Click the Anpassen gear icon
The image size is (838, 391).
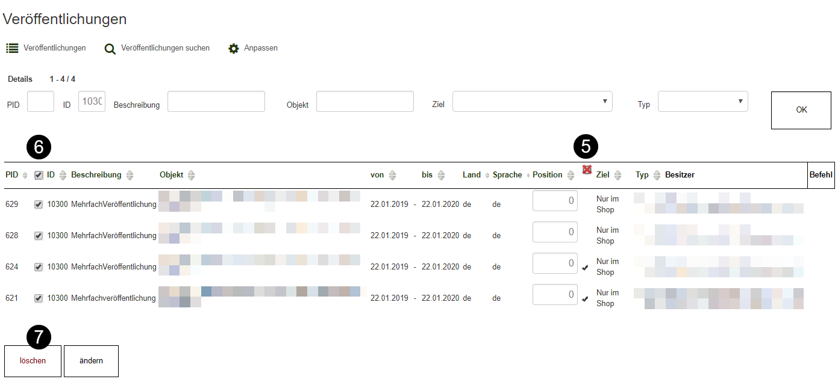234,49
